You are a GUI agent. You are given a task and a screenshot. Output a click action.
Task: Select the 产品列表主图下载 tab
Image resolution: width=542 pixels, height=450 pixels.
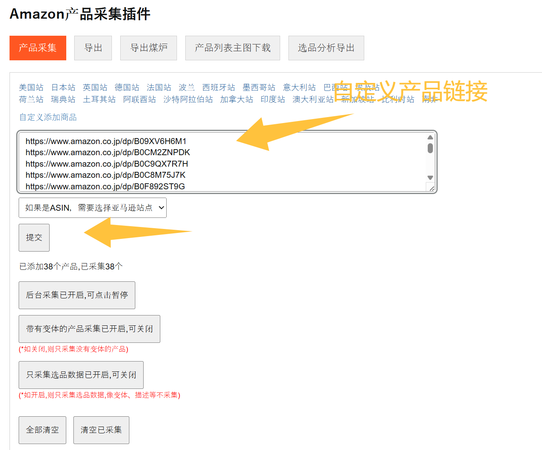pos(233,48)
